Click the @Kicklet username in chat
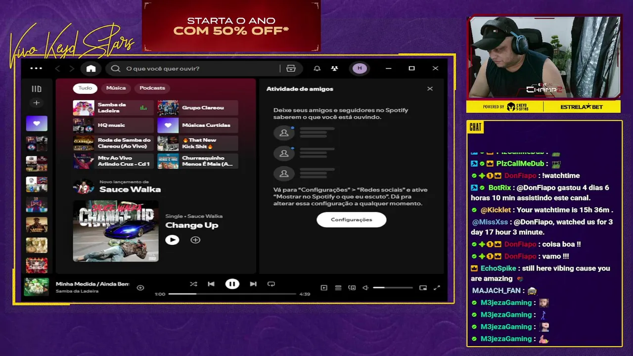Screen dimensions: 633x356 (496, 210)
